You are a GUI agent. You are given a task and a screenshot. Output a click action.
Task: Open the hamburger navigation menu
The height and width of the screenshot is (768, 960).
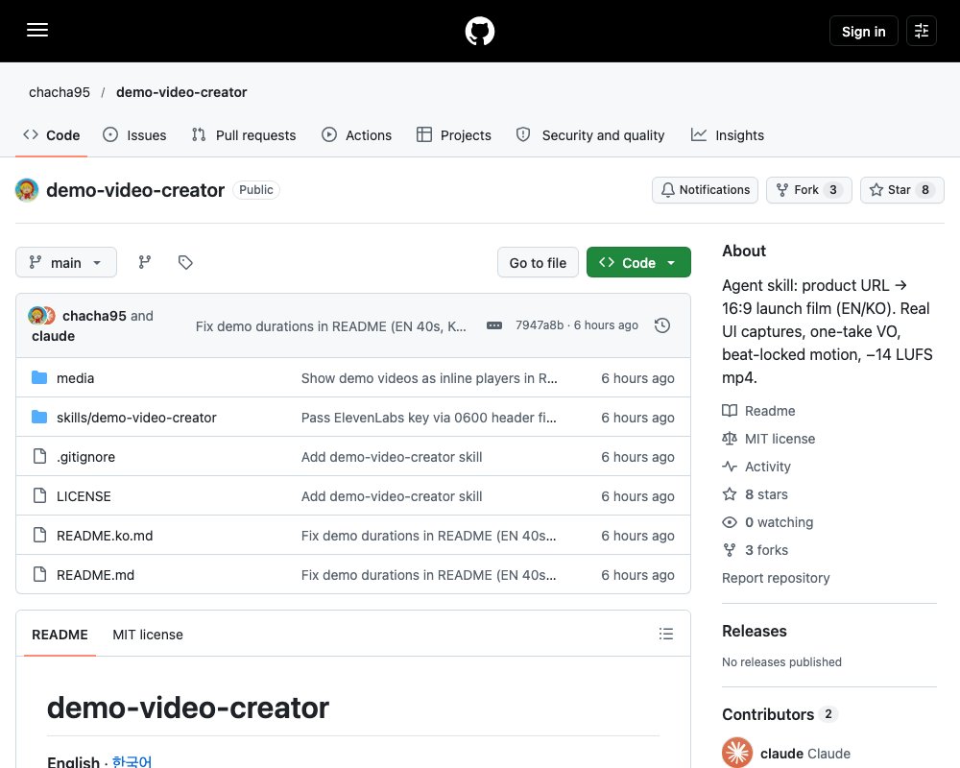pos(37,30)
